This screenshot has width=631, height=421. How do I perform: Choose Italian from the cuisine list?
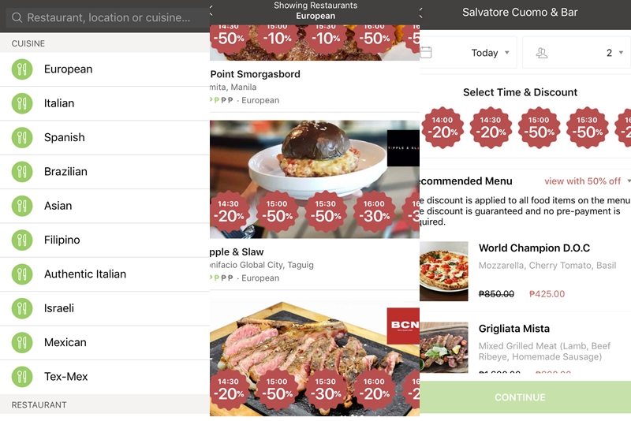[105, 103]
